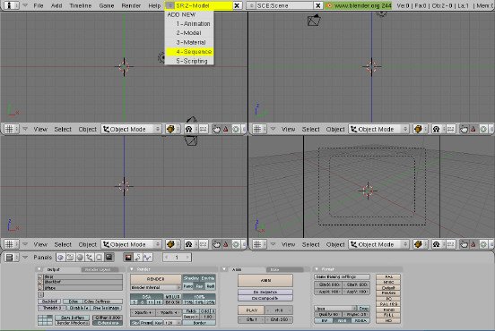Open top-right viewport Object Mode dropdown
This screenshot has width=495, height=331.
click(x=378, y=129)
